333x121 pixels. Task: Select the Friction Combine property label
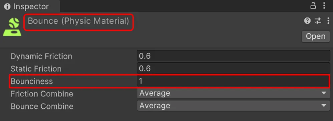[x=42, y=94]
